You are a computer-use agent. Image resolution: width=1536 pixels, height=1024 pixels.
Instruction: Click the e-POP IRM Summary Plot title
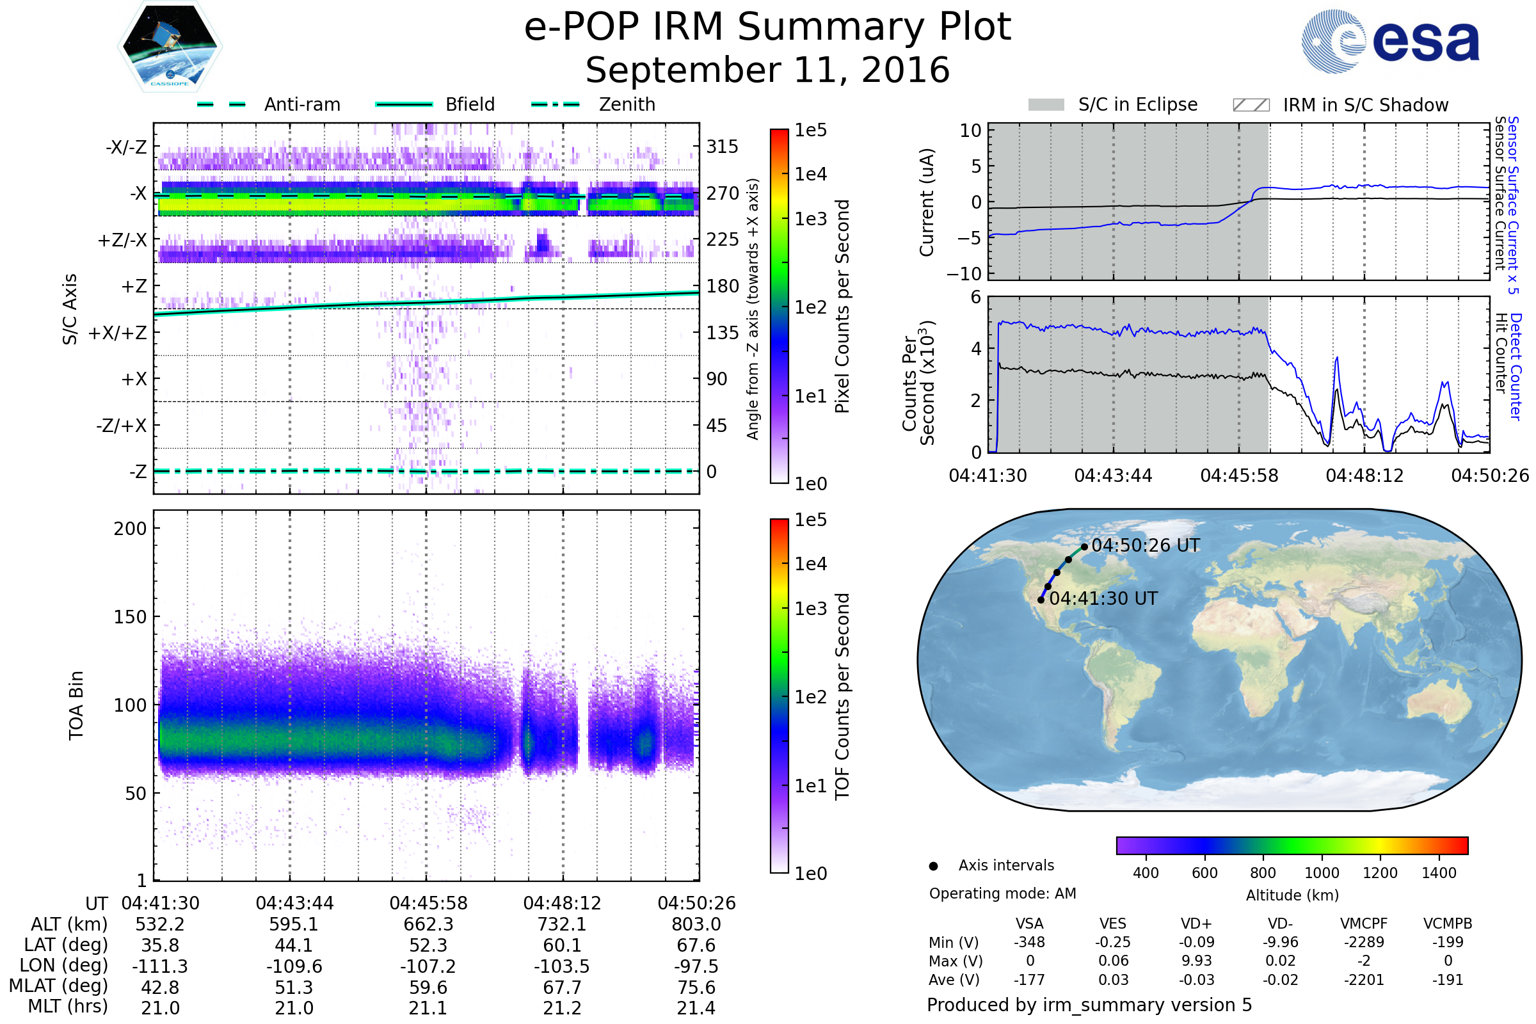pos(767,28)
